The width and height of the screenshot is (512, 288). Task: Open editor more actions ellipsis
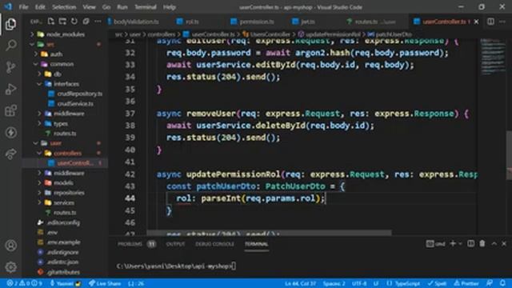coord(502,22)
